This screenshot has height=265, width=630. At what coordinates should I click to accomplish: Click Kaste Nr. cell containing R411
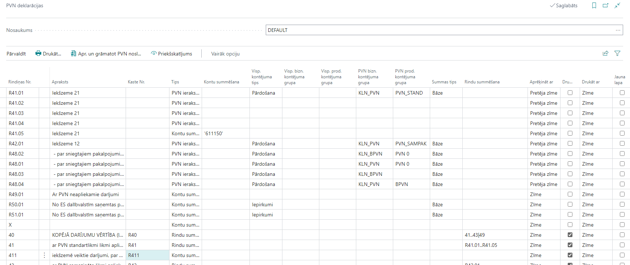point(147,255)
